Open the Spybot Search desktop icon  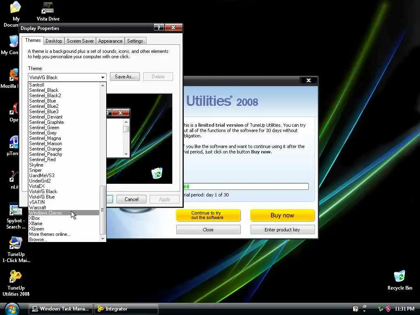[16, 210]
